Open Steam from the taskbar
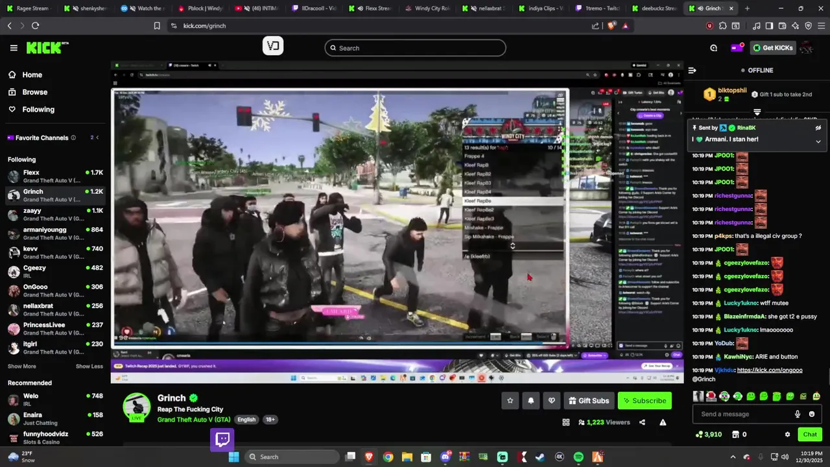Screen dimensions: 830x467 [540, 457]
